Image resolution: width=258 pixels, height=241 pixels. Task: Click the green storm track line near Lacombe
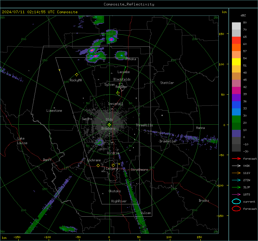coord(122,79)
